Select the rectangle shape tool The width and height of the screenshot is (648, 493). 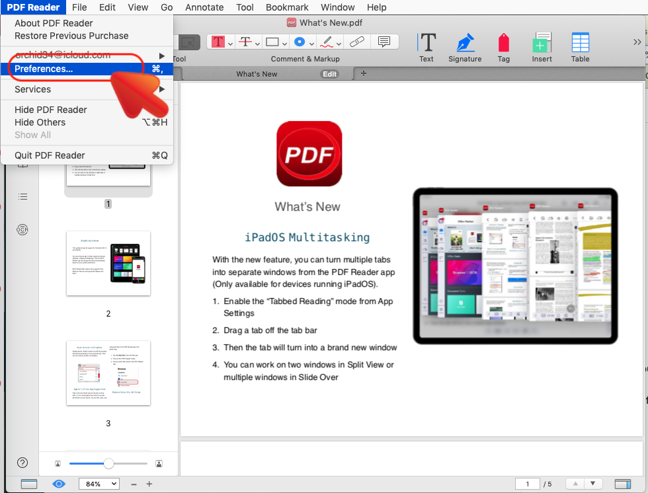pos(272,42)
